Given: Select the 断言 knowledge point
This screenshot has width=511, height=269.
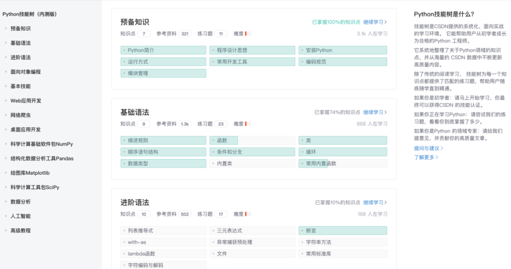Looking at the screenshot, I should pyautogui.click(x=343, y=231).
